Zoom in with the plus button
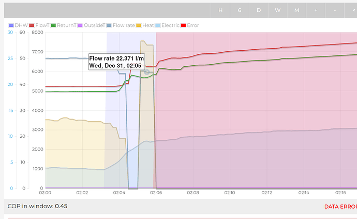The image size is (357, 219). (316, 10)
